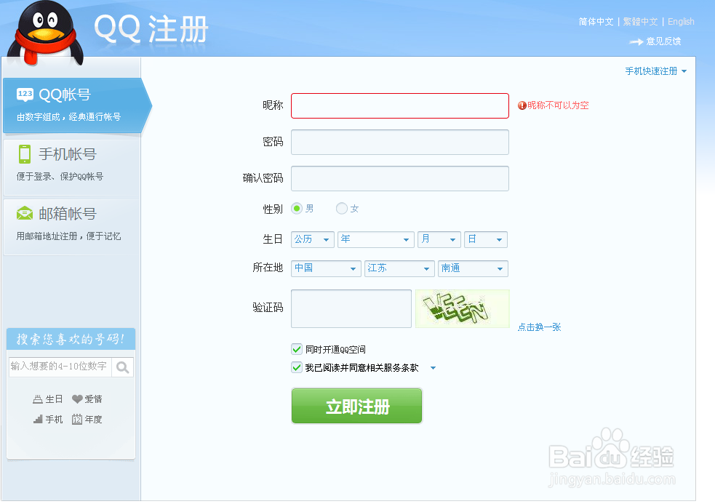Viewport: 715px width, 504px height.
Task: Switch language to 繁體中文
Action: pyautogui.click(x=641, y=22)
